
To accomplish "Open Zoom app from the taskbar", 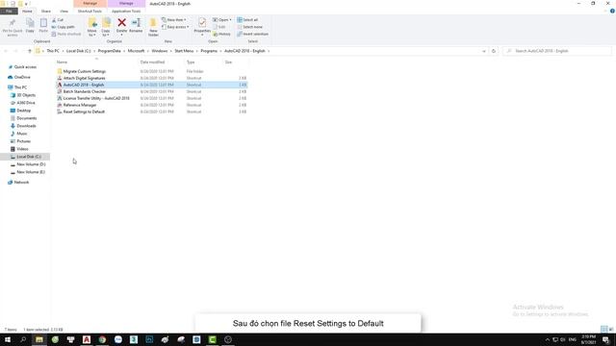I will point(117,339).
